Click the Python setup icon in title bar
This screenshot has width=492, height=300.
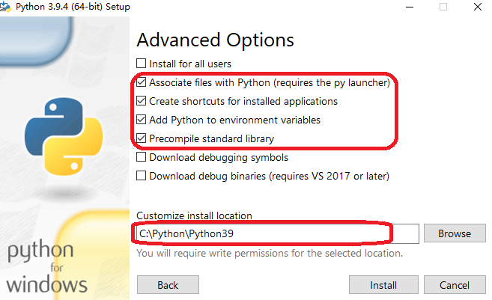(6, 7)
